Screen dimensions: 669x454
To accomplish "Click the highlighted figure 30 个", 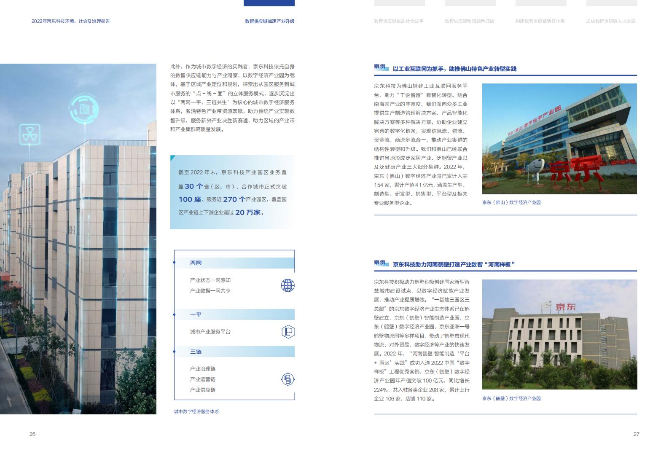I will [194, 186].
